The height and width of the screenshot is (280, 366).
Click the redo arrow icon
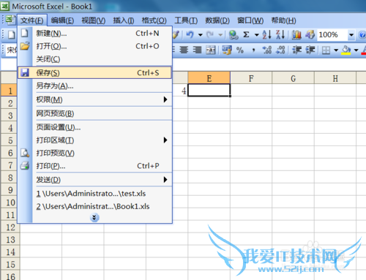tap(210, 34)
